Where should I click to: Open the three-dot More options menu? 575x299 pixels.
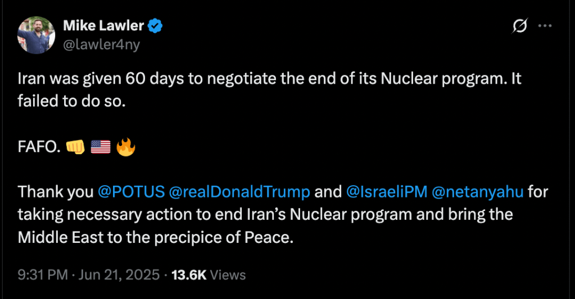545,26
